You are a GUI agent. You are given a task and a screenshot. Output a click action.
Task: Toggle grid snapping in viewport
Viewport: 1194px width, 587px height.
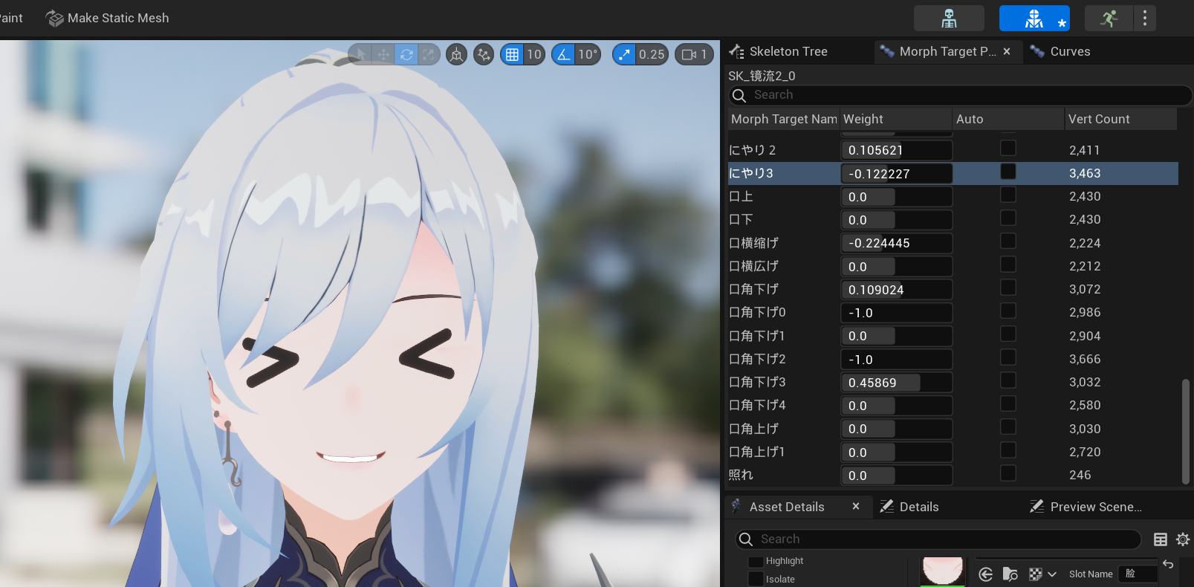coord(512,54)
